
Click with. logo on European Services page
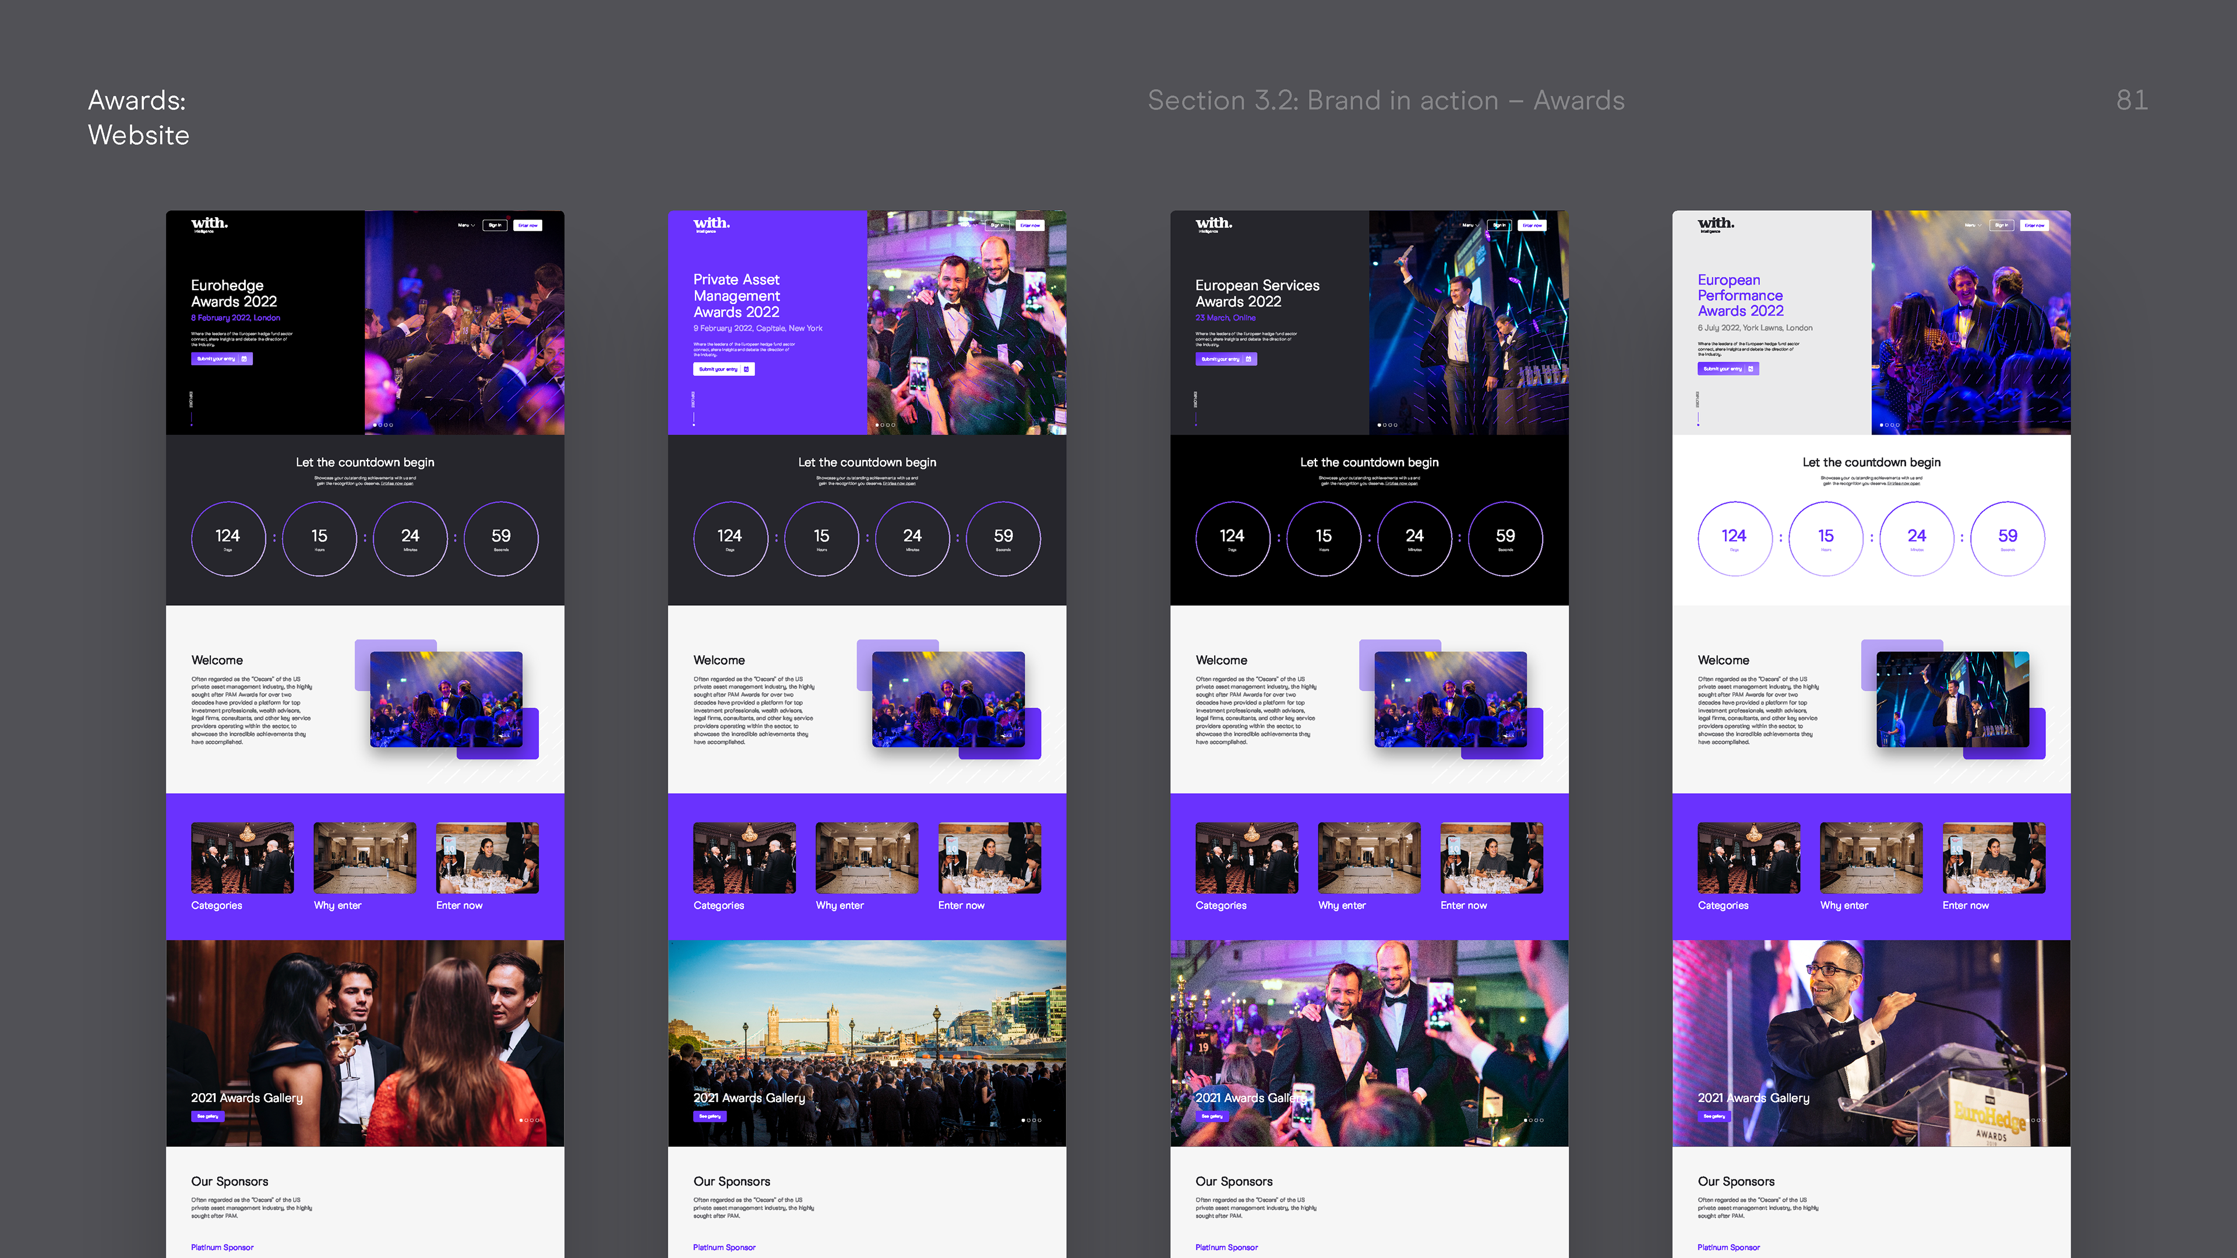pos(1213,224)
